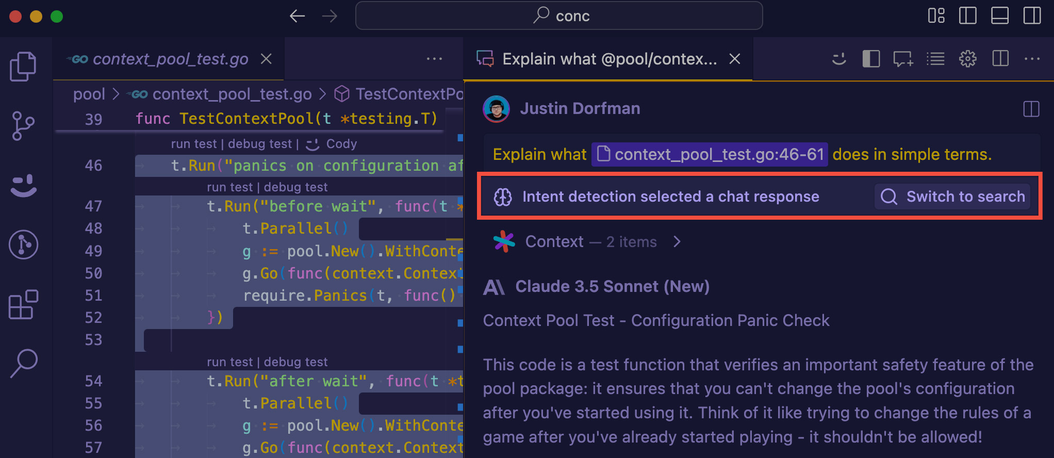The height and width of the screenshot is (458, 1054).
Task: Click the Justin Dorfman name
Action: click(580, 109)
